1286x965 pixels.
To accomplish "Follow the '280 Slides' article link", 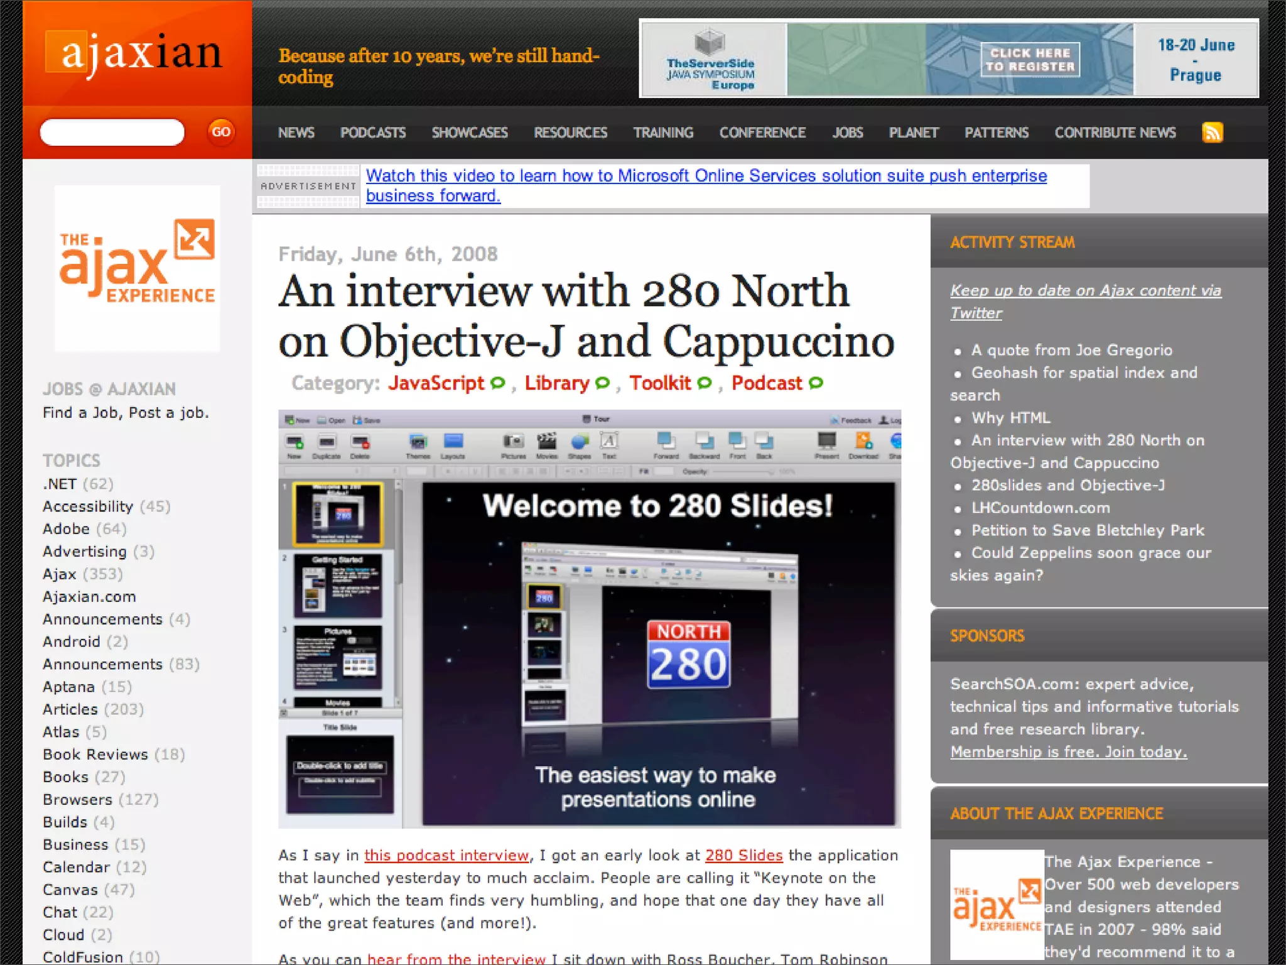I will (x=743, y=855).
